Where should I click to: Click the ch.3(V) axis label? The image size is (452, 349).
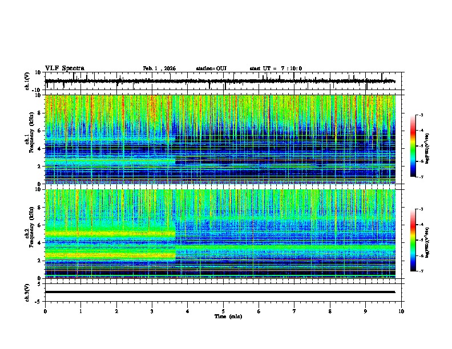pos(27,293)
